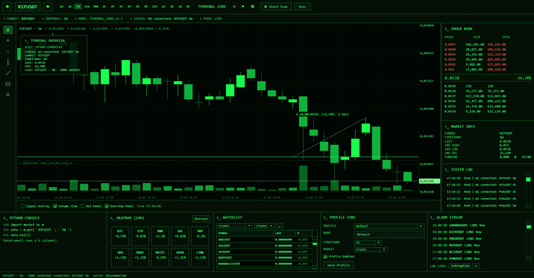
Task: Click the Alarm Stream scrollbar thumb
Action: (x=529, y=227)
